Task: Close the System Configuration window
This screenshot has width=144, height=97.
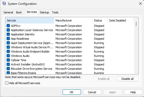Action: tap(140, 4)
